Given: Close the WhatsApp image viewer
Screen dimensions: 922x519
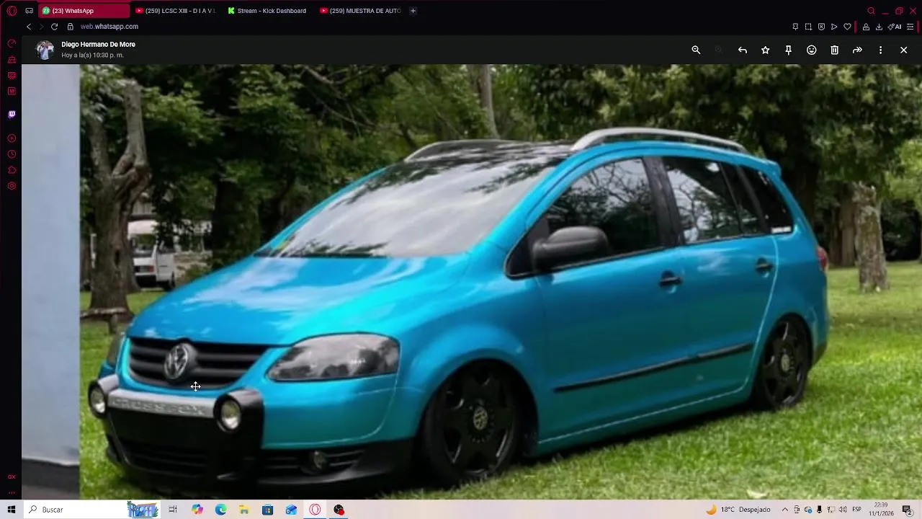Looking at the screenshot, I should [x=903, y=50].
